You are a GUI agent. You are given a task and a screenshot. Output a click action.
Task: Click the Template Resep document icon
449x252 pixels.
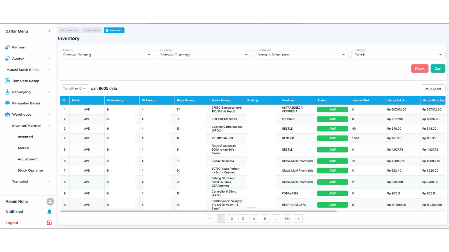click(x=8, y=81)
